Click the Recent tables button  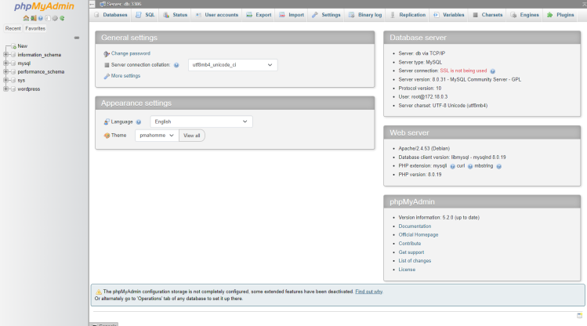(x=13, y=28)
